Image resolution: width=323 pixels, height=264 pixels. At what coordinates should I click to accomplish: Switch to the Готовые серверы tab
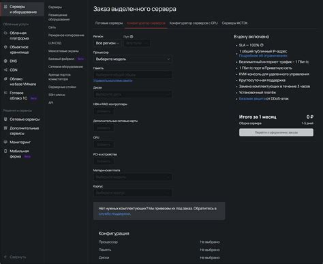[109, 23]
